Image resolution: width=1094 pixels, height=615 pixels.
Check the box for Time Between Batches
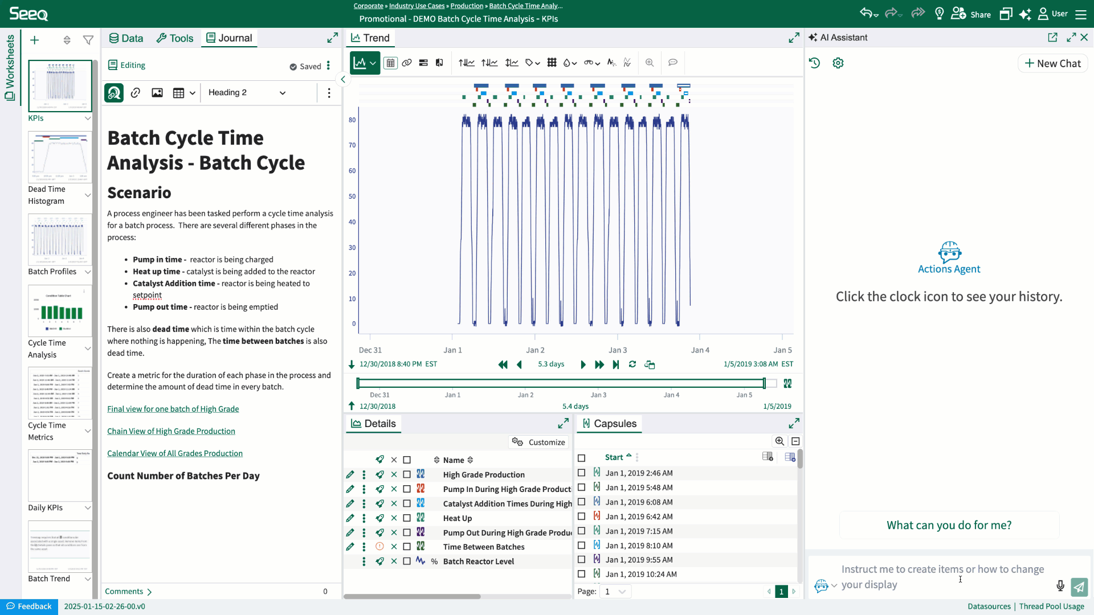point(407,547)
